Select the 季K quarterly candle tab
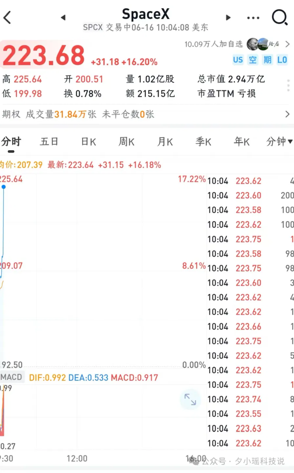The height and width of the screenshot is (473, 294). (x=203, y=142)
